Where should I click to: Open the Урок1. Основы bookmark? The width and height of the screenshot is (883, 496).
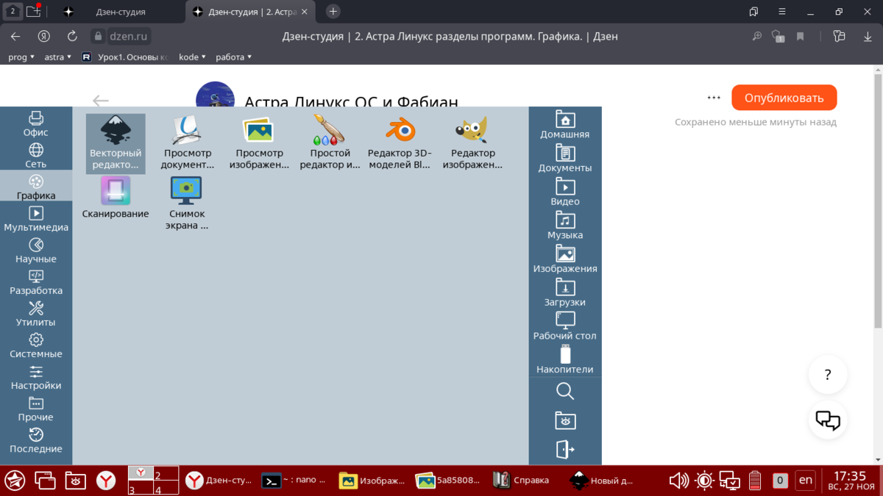(126, 57)
